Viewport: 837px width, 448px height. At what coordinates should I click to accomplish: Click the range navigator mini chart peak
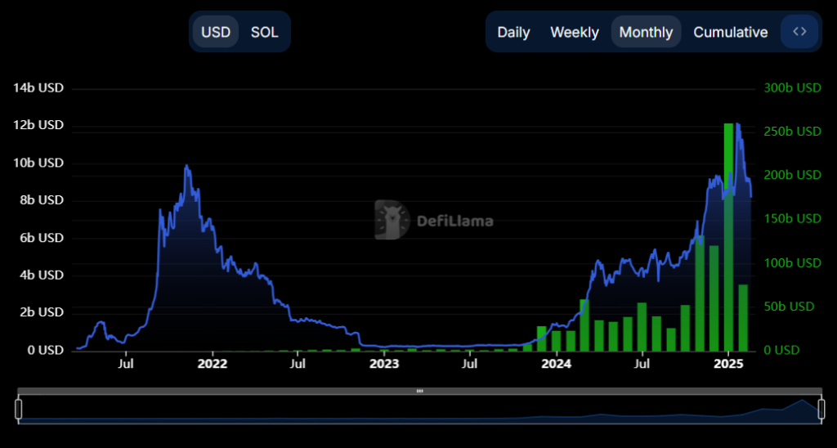[x=802, y=400]
